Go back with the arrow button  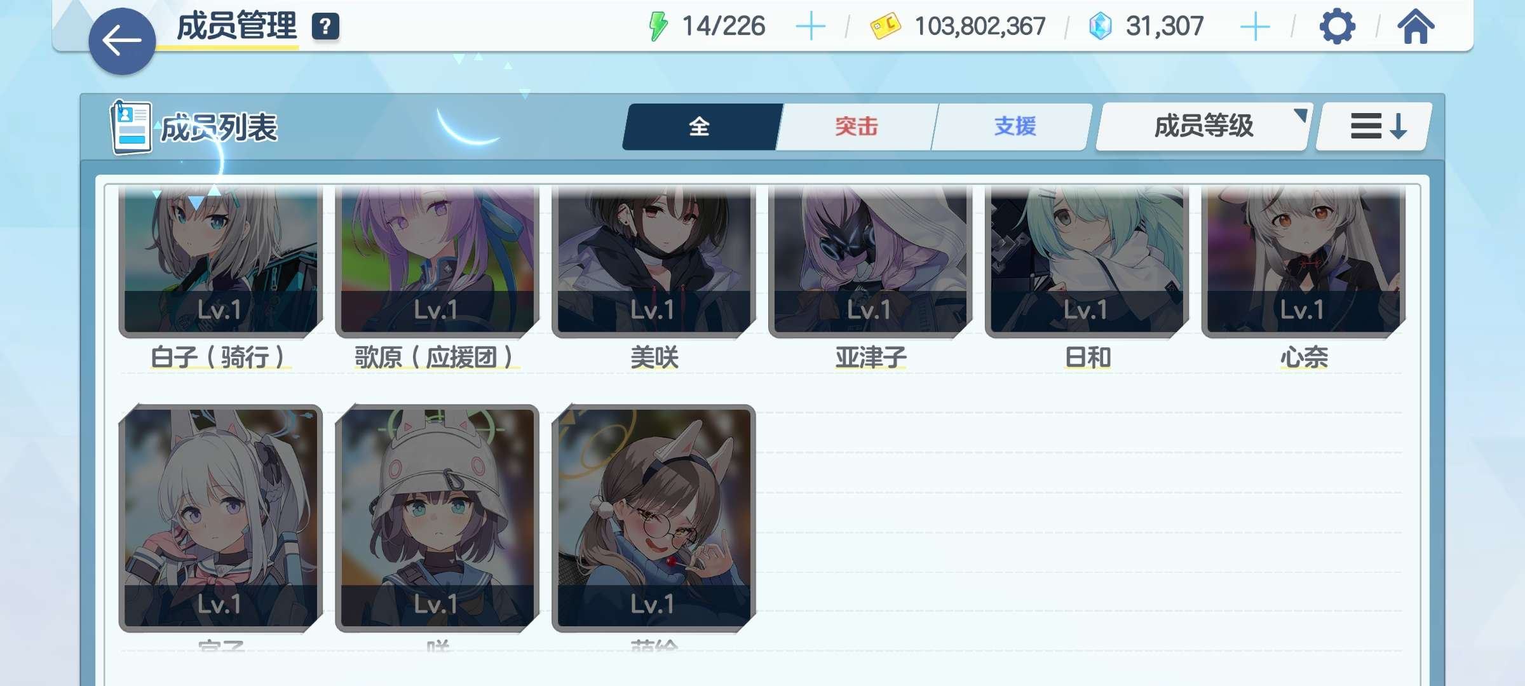coord(122,41)
